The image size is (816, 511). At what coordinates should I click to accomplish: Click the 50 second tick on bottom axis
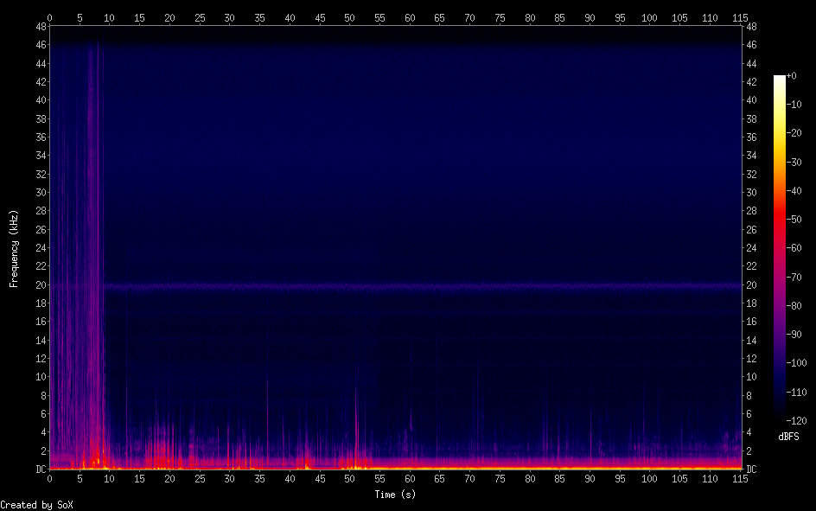point(349,478)
